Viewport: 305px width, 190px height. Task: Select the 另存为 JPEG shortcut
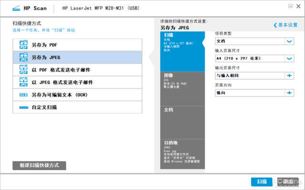[x=77, y=57]
